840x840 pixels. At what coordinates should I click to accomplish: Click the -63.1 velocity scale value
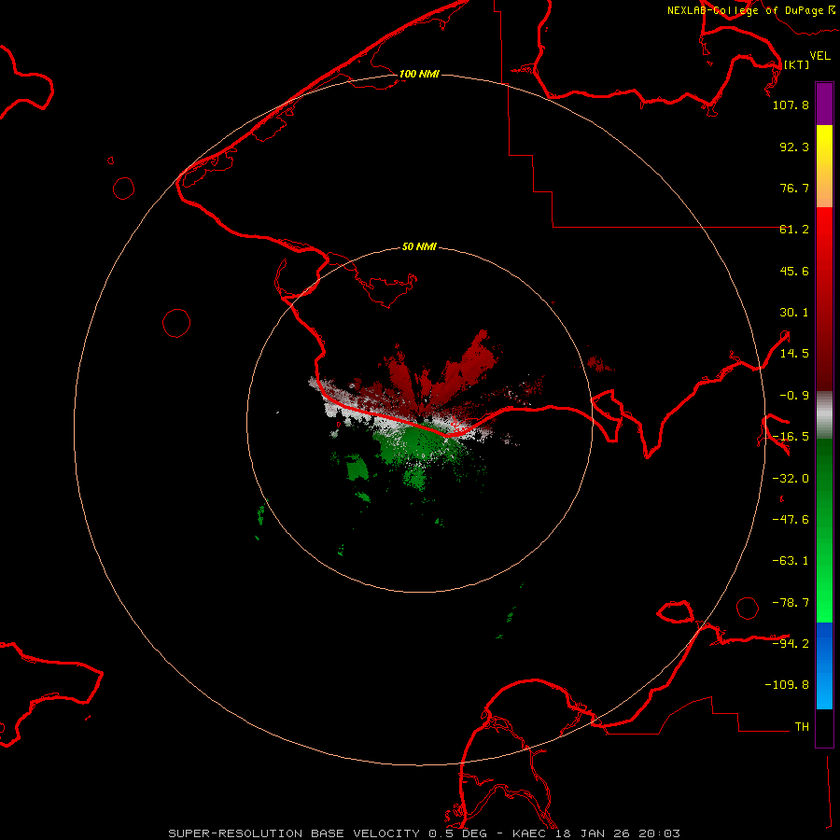point(791,561)
